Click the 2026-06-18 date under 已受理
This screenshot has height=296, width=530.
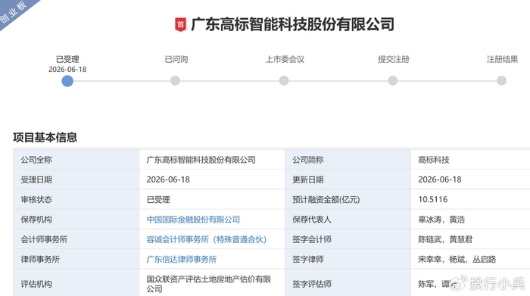click(67, 70)
